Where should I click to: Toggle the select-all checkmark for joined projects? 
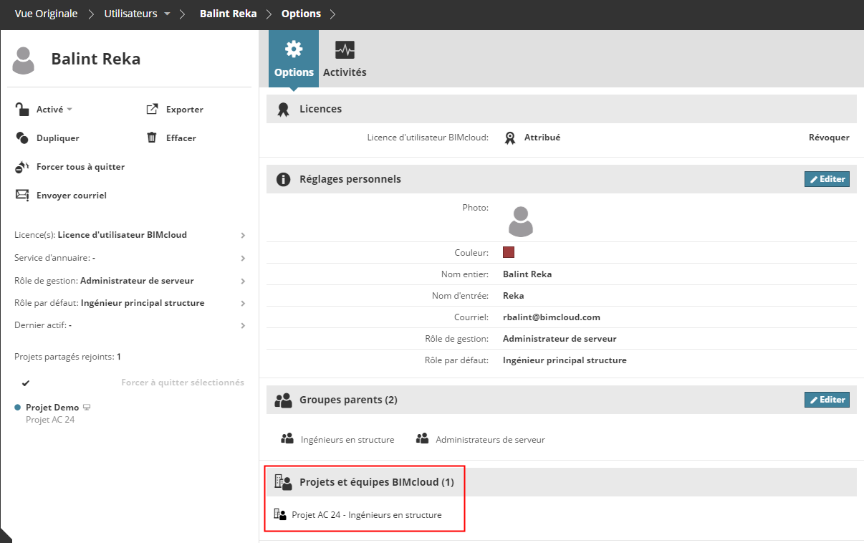pyautogui.click(x=26, y=383)
